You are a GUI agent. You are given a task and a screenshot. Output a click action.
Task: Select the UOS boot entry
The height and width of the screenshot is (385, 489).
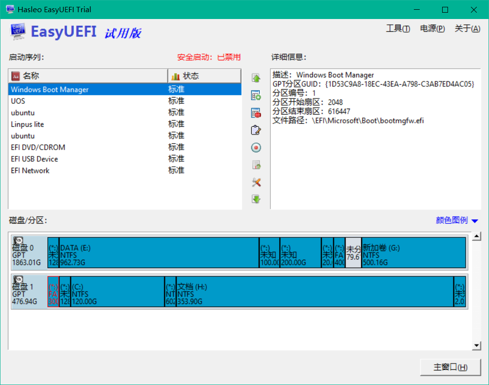click(x=125, y=101)
